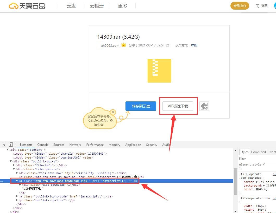276x213 pixels.
Task: Click the Elements panel scrollbar up arrow
Action: pyautogui.click(x=235, y=150)
